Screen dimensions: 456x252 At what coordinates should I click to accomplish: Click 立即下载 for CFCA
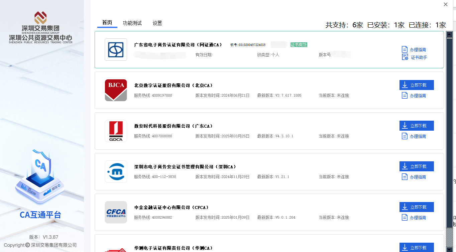pos(417,207)
